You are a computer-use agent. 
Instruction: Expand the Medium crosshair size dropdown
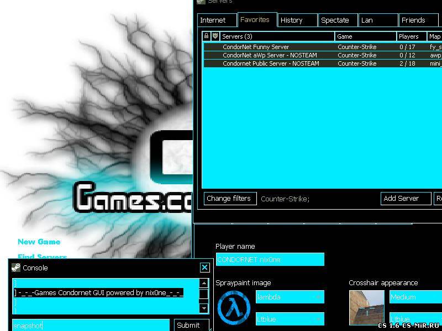pyautogui.click(x=415, y=297)
